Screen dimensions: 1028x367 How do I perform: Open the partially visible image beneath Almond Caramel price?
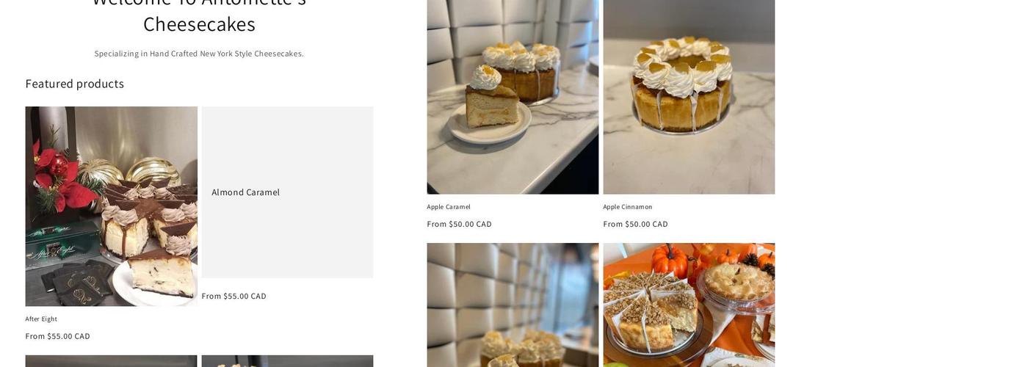[x=287, y=361]
